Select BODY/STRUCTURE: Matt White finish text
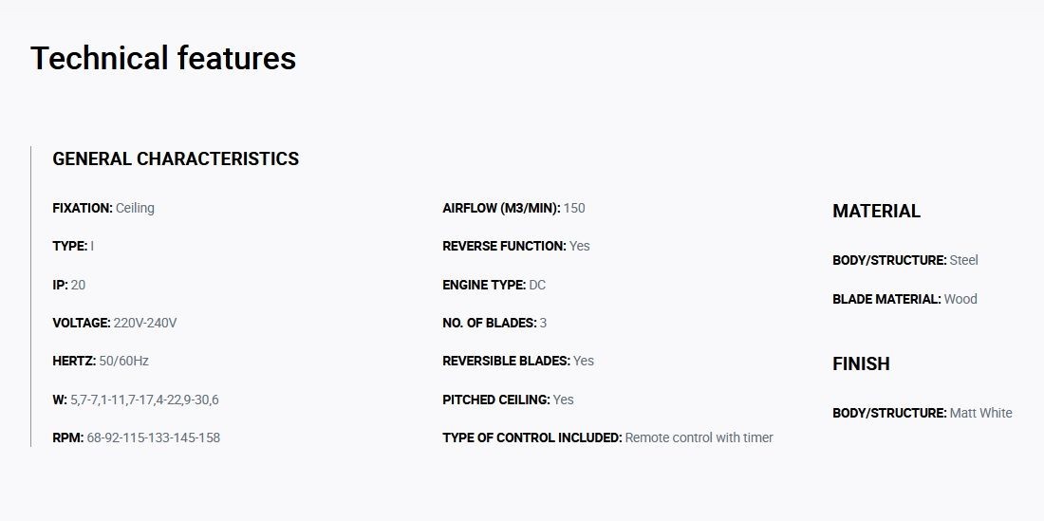Viewport: 1044px width, 521px height. tap(923, 413)
